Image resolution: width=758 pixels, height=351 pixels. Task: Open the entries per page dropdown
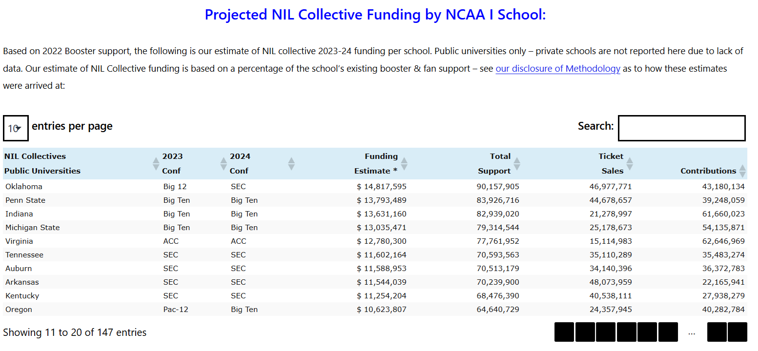point(16,128)
